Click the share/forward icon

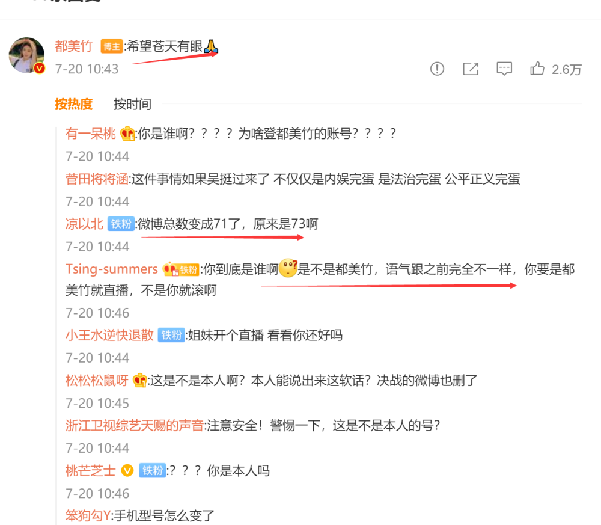471,69
